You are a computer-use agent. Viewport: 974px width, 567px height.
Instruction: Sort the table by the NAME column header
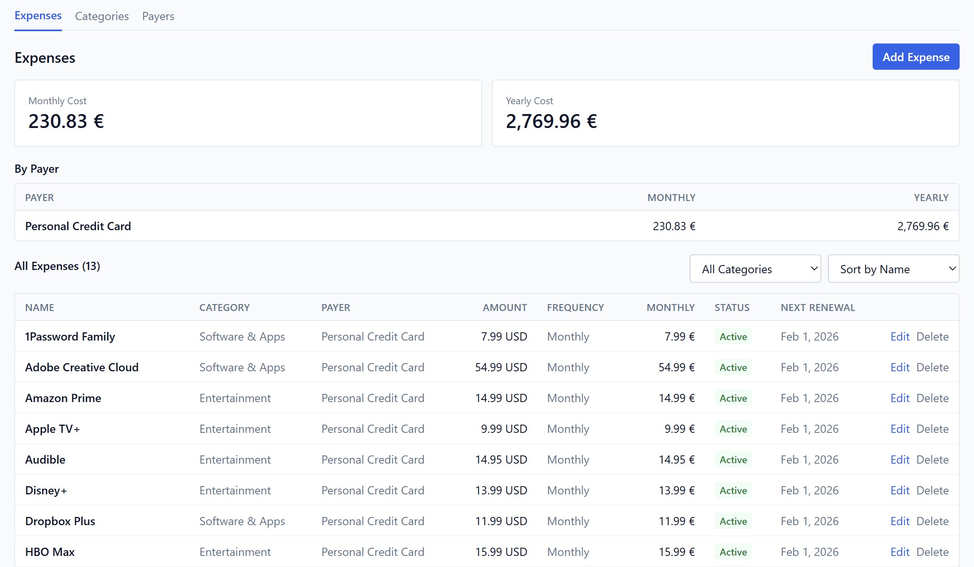[39, 307]
